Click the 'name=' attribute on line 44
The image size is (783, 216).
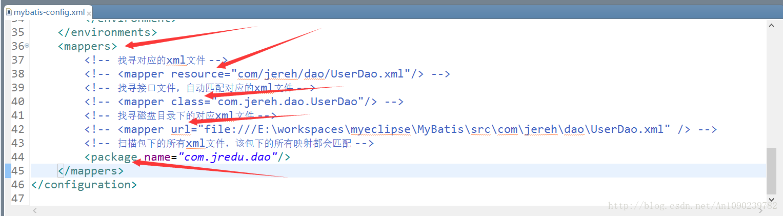(161, 157)
